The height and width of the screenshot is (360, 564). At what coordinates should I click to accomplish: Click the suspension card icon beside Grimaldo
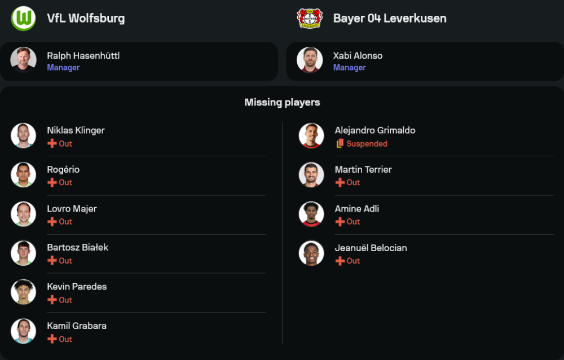(340, 144)
